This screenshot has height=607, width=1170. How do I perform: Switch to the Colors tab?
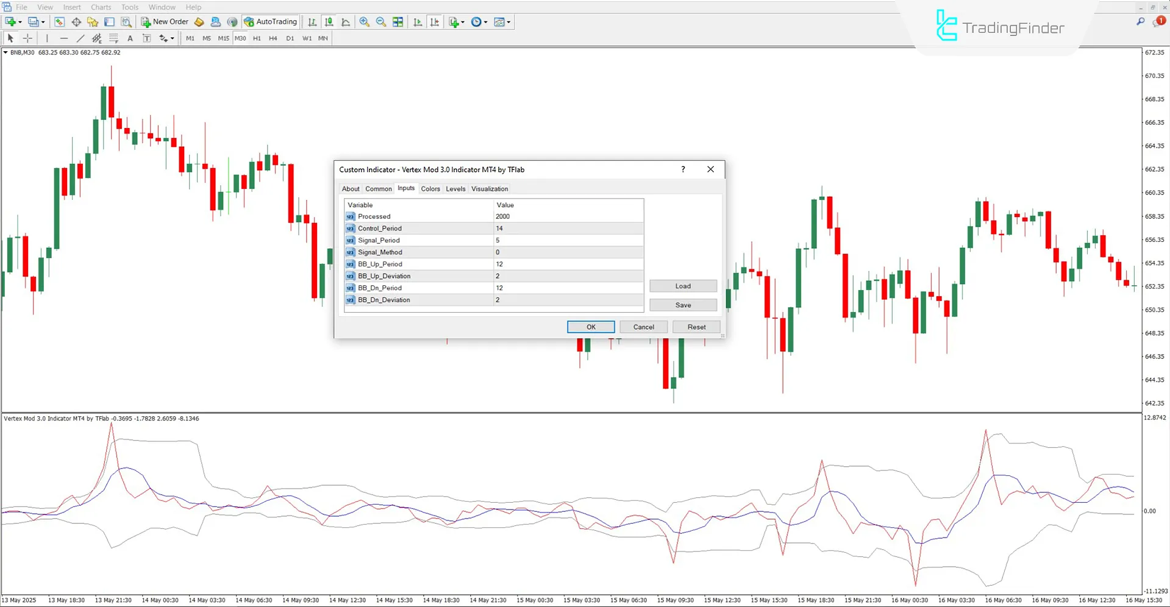(430, 188)
